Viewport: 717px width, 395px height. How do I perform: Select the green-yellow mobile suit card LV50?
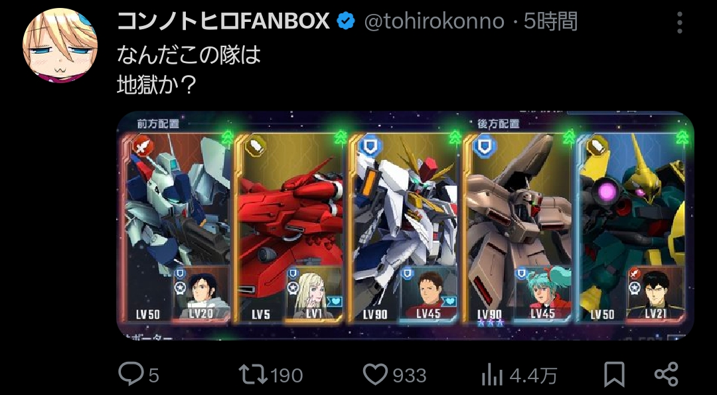[632, 228]
